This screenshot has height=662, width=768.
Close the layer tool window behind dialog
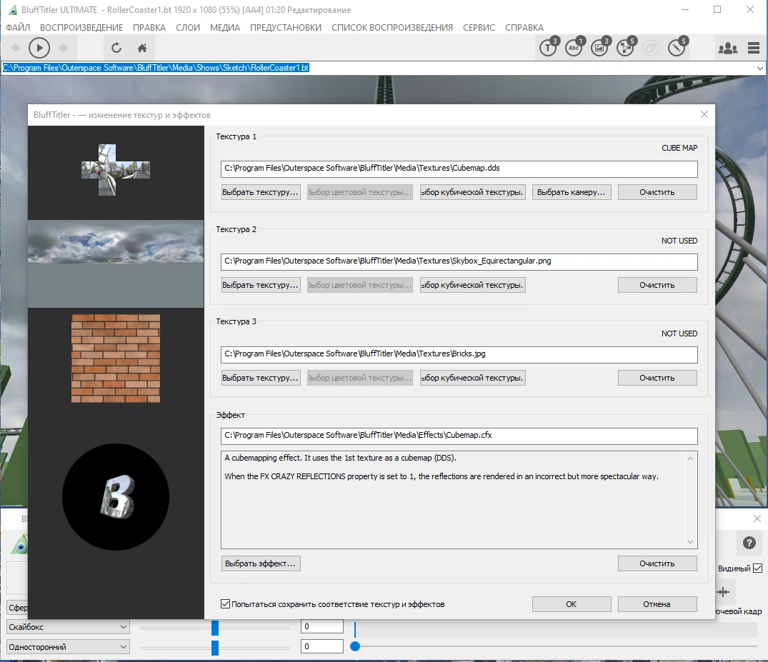[x=757, y=518]
